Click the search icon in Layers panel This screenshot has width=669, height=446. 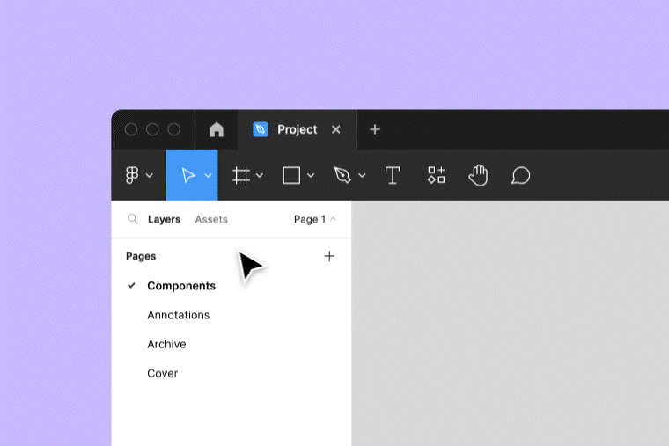click(x=133, y=219)
